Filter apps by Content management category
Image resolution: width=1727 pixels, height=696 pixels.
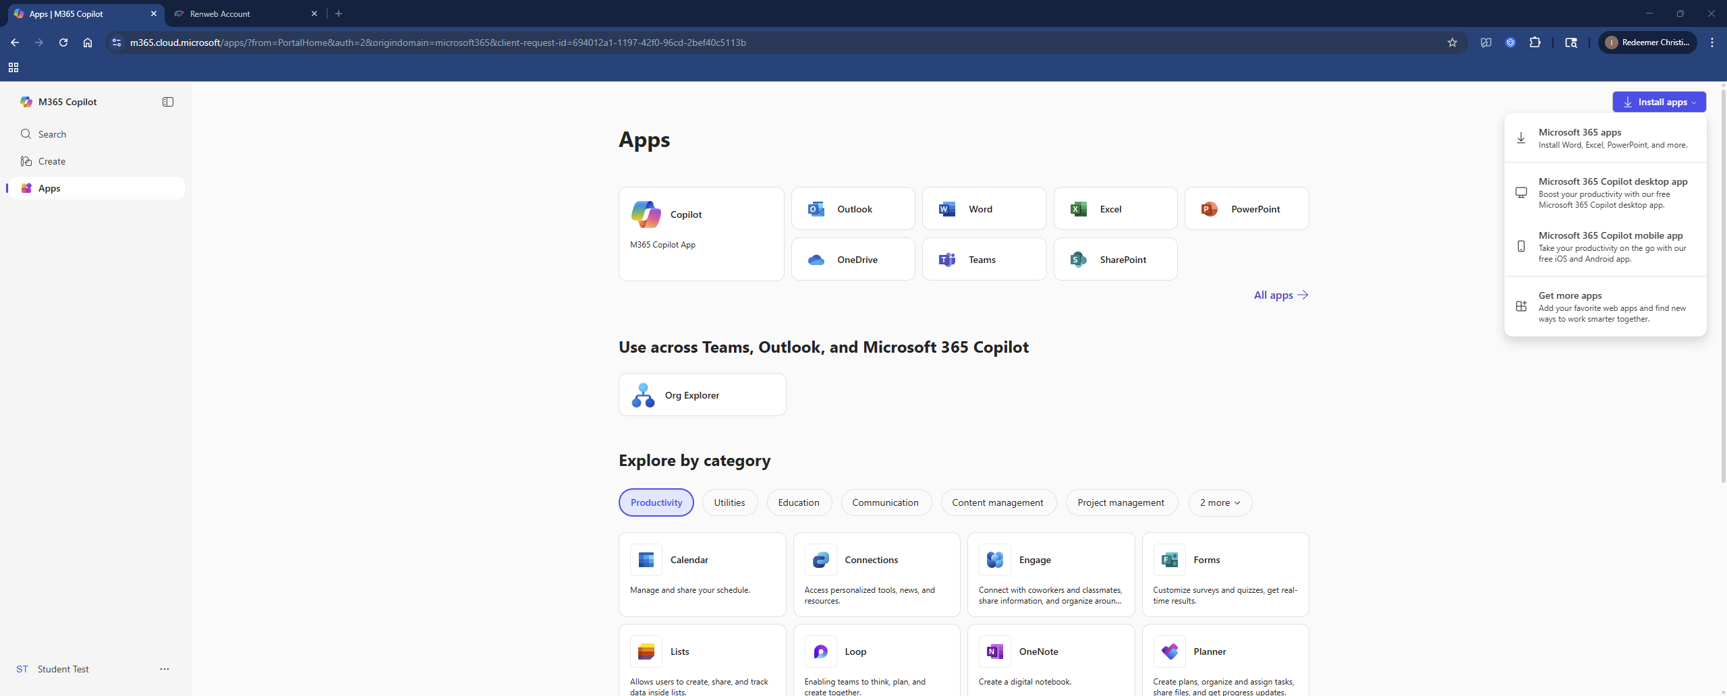pos(998,503)
